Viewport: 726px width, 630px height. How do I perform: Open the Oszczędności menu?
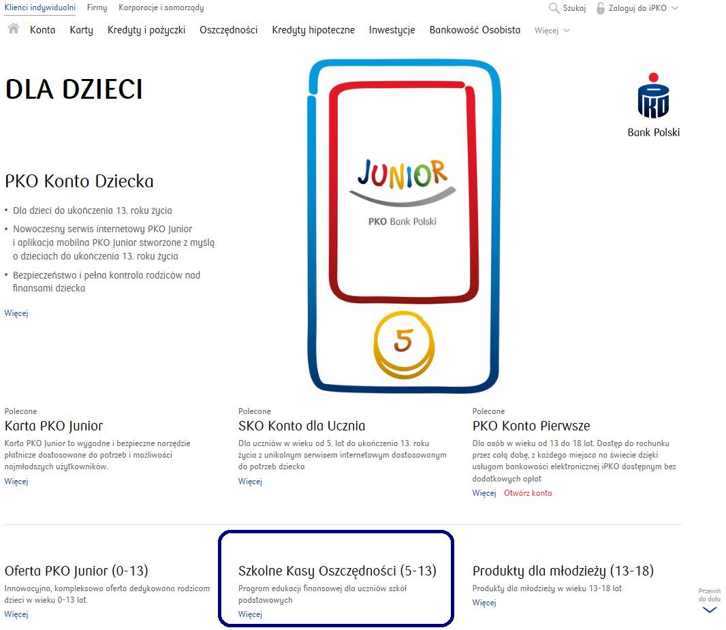[229, 30]
